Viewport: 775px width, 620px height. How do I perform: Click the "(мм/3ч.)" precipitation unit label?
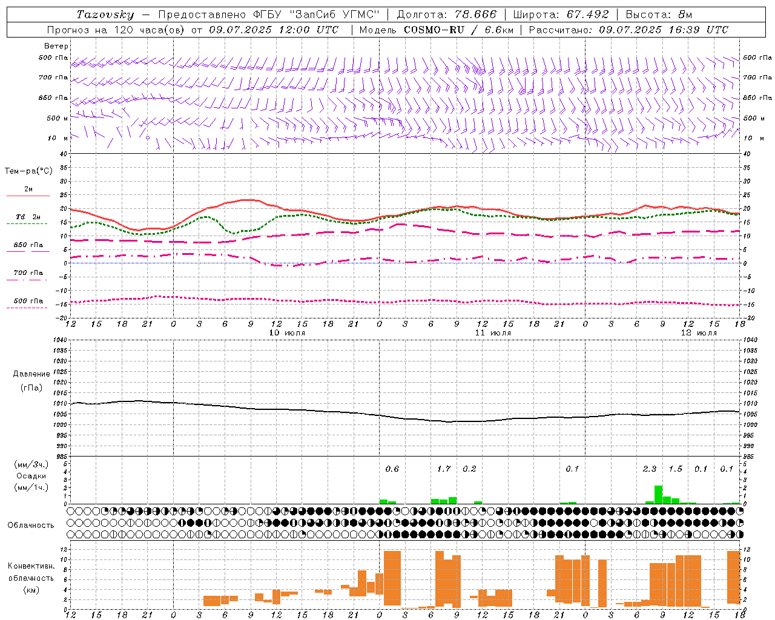(x=31, y=465)
